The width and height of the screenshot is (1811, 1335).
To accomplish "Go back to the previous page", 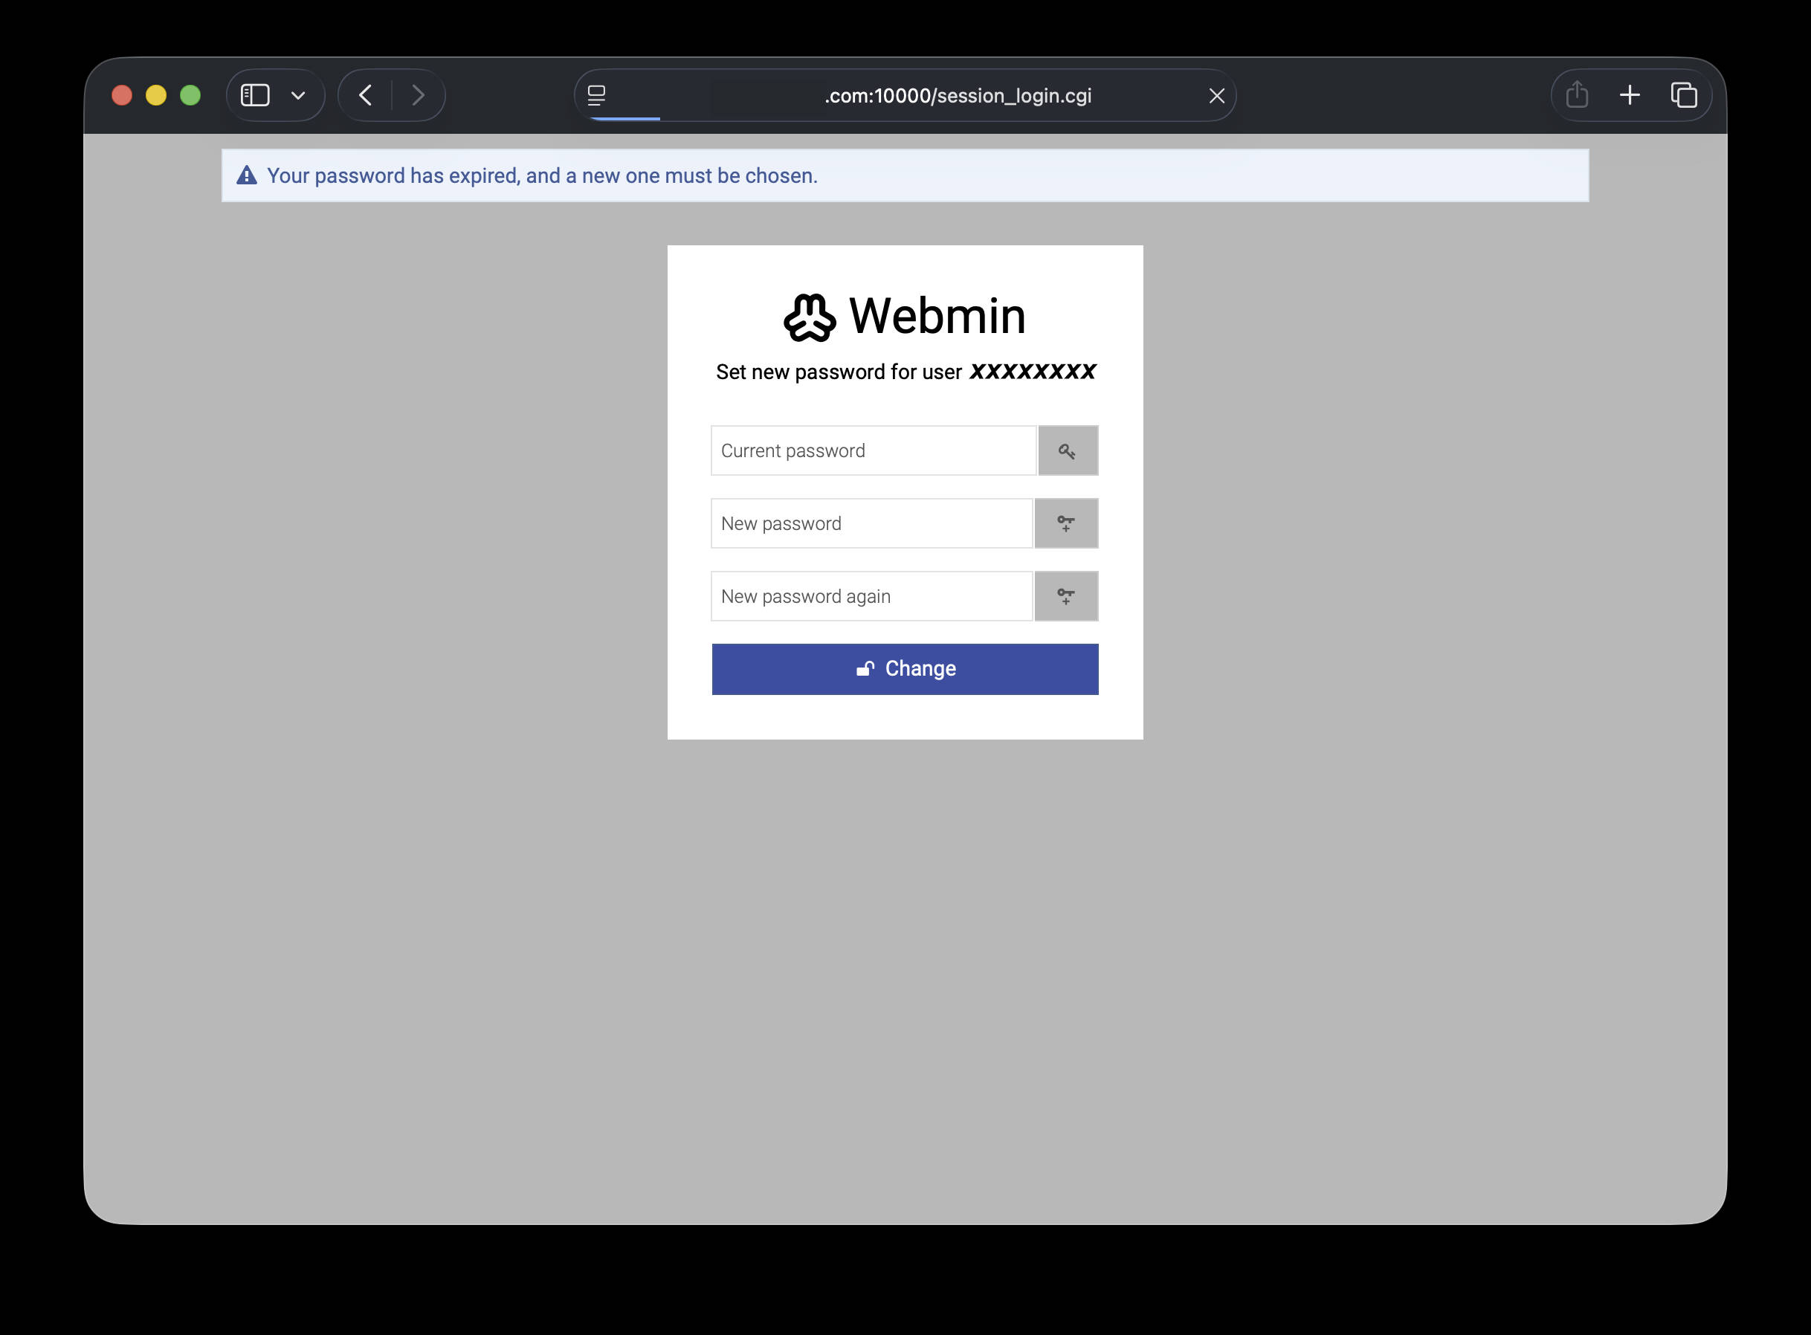I will pos(365,95).
